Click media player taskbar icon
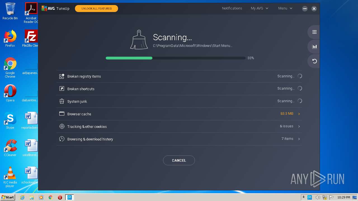This screenshot has width=358, height=201. pos(41,197)
